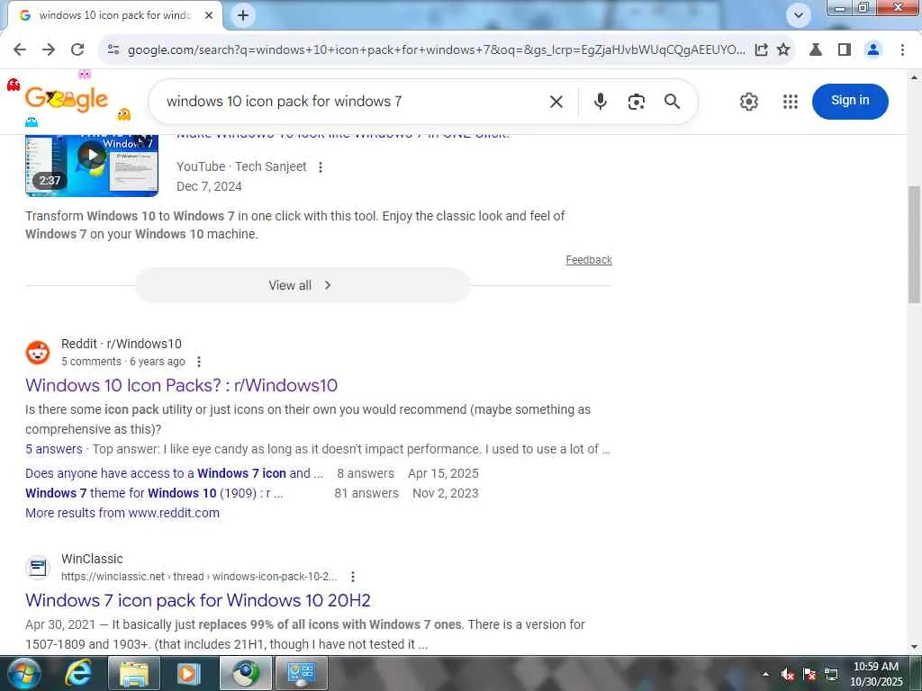The image size is (922, 691).
Task: Click the browser forward arrow
Action: [x=49, y=49]
